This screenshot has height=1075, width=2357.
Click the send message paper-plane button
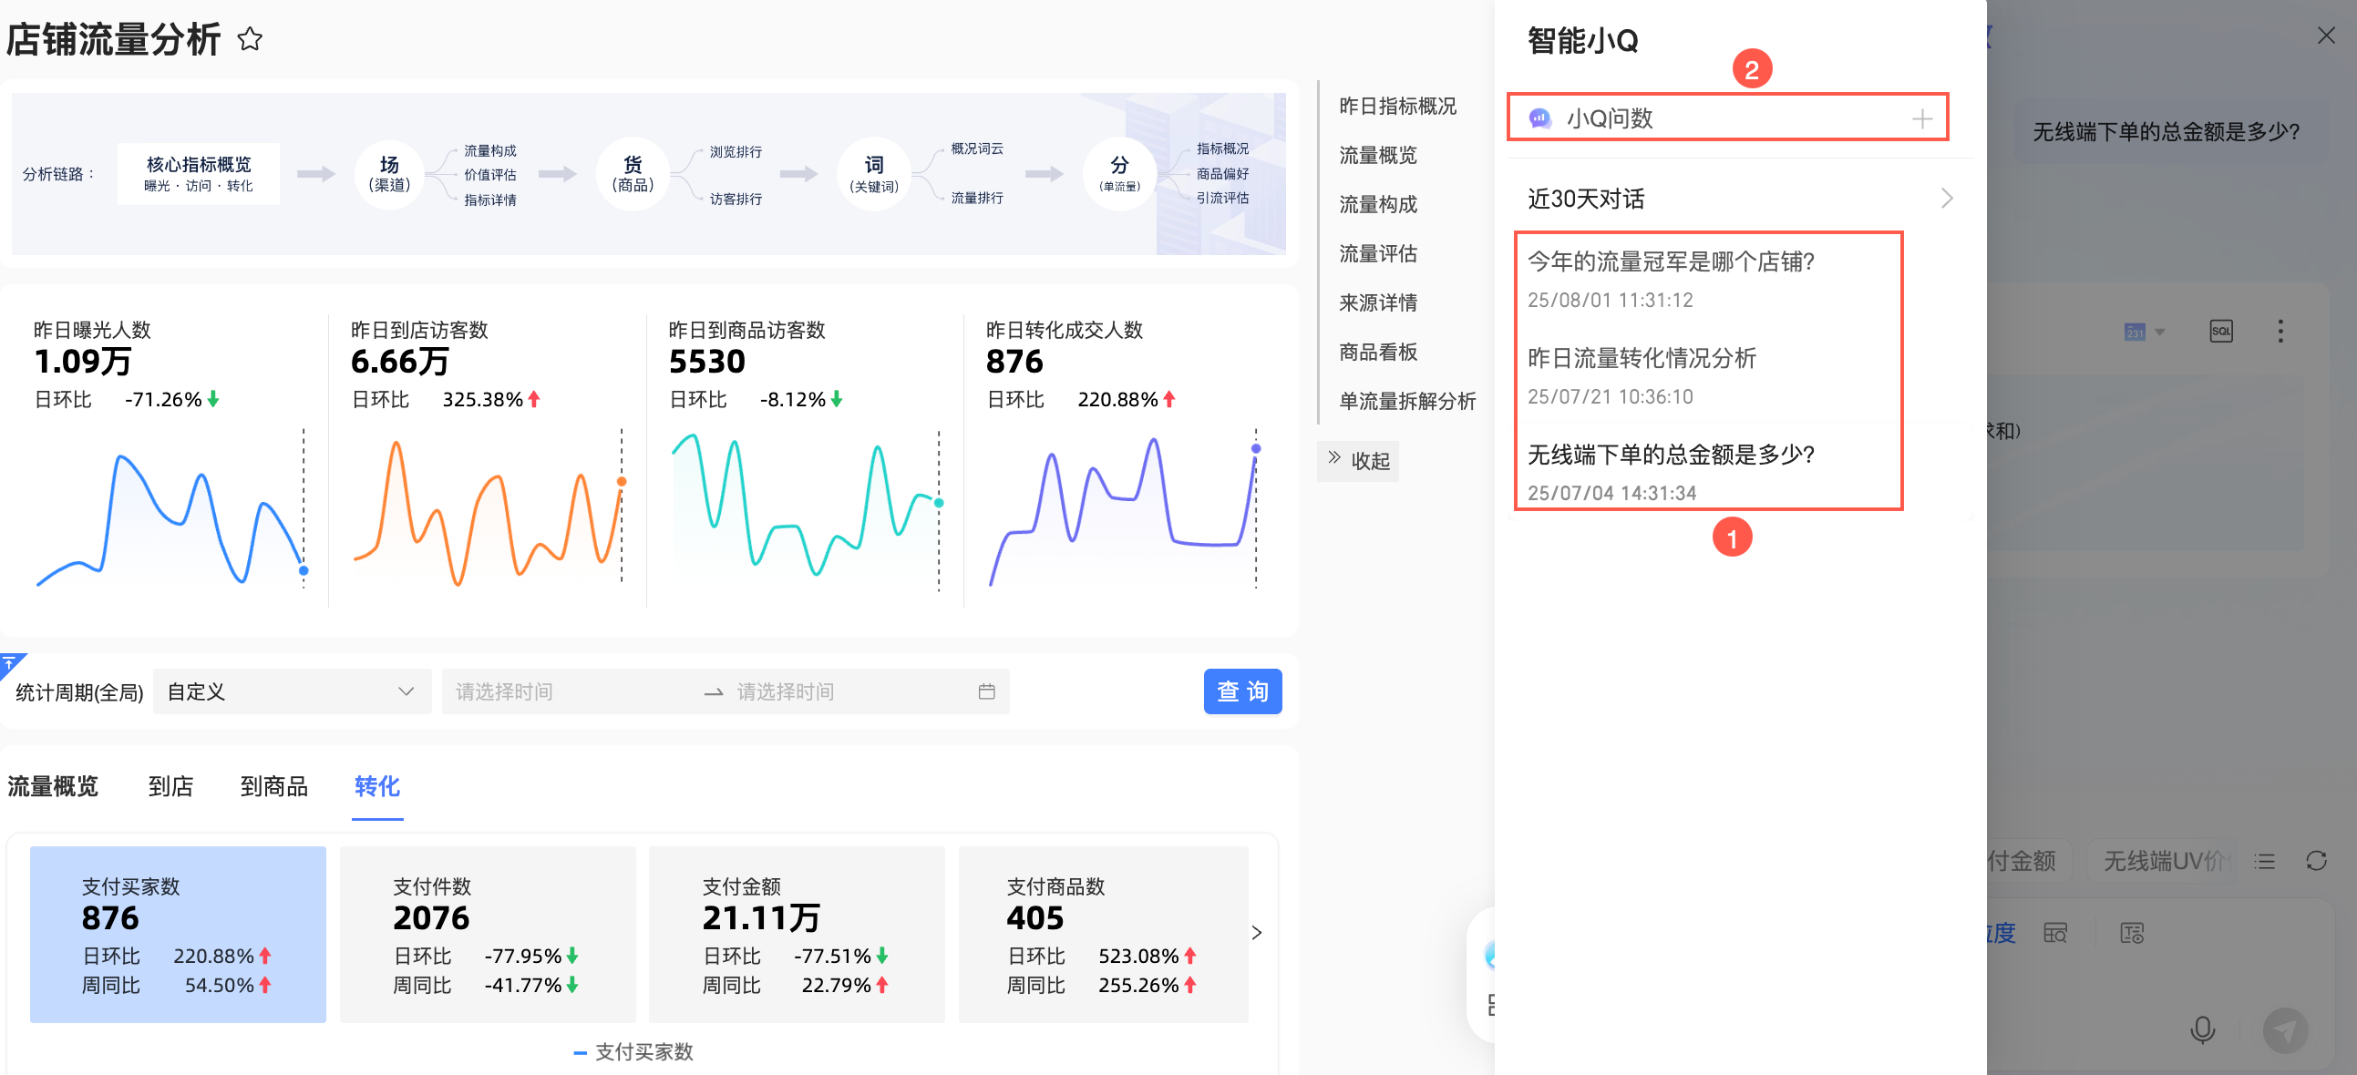2285,1030
